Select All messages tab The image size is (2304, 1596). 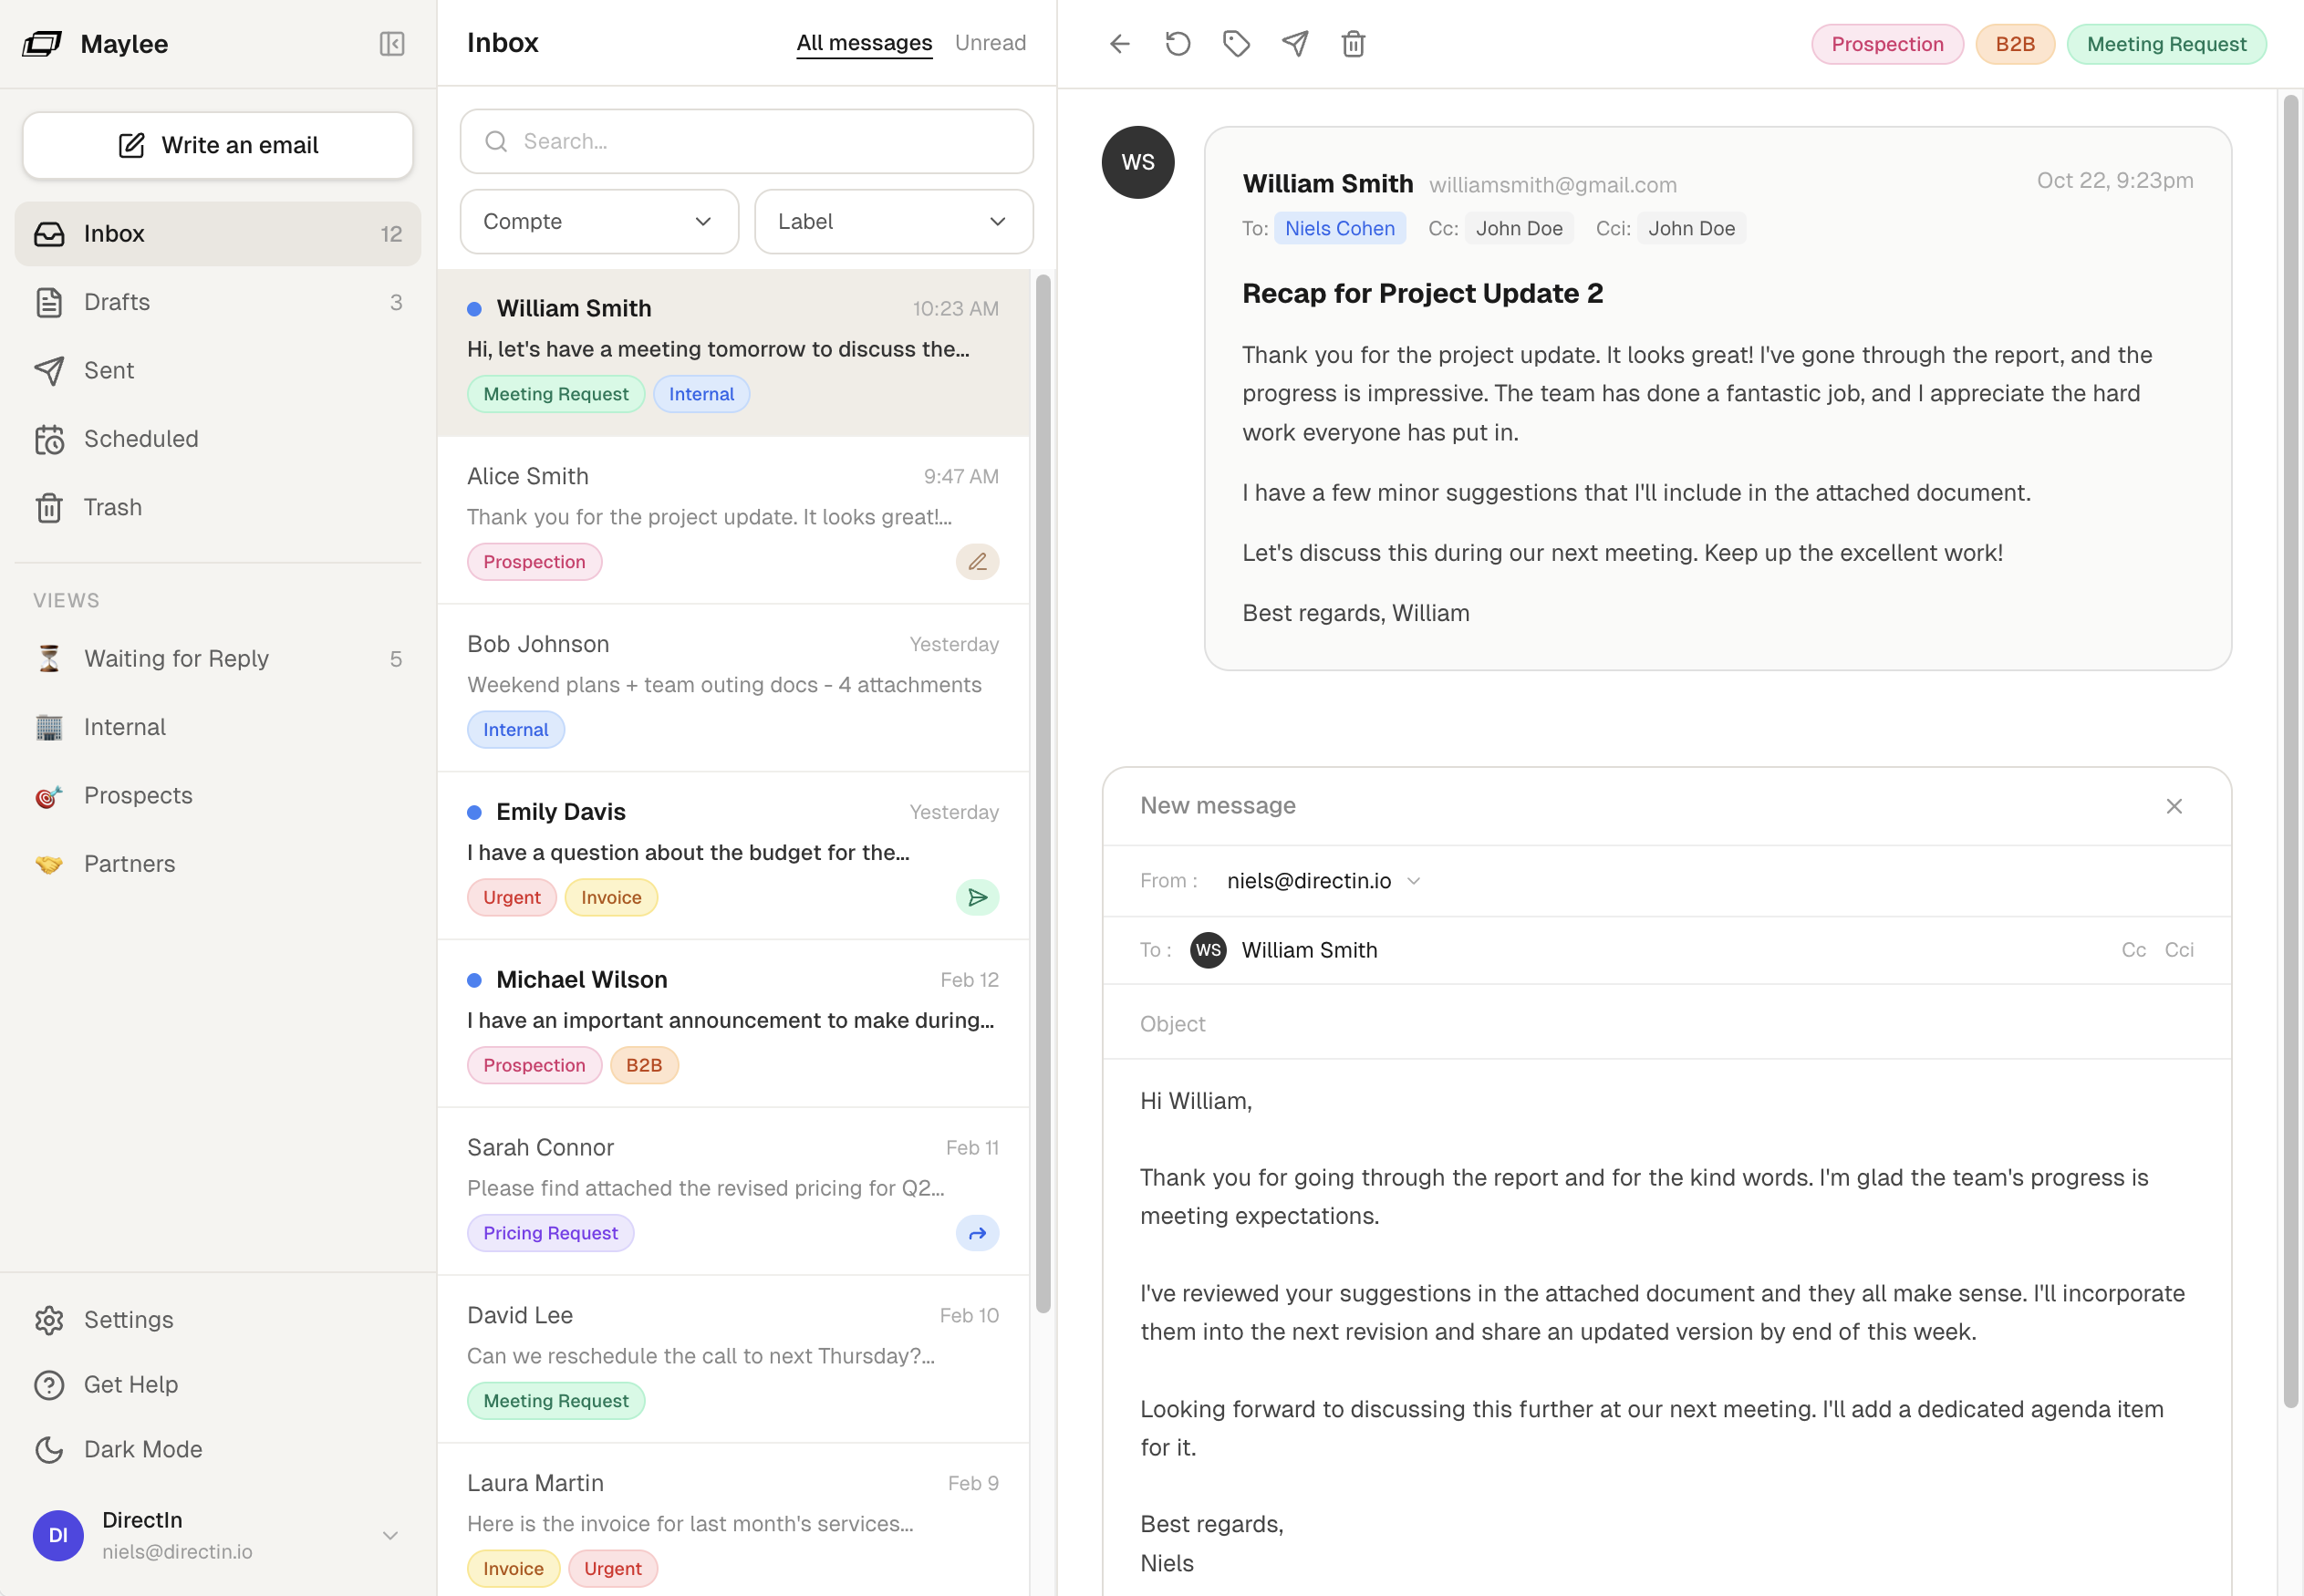pyautogui.click(x=864, y=43)
